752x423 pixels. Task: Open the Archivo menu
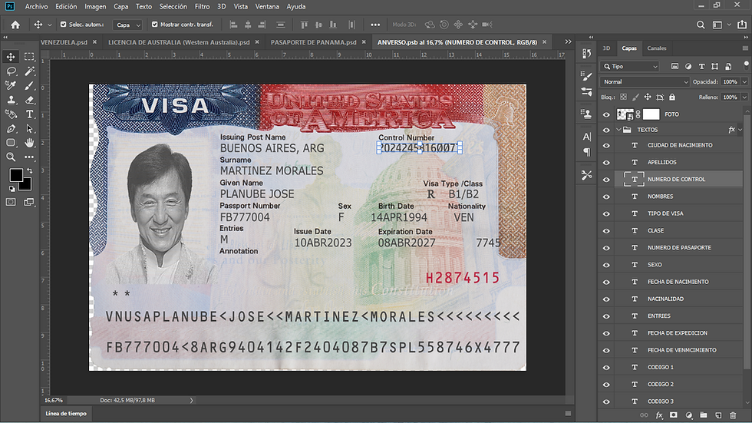click(x=37, y=7)
